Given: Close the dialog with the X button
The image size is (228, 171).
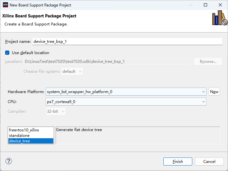Looking at the screenshot, I should click(x=220, y=5).
